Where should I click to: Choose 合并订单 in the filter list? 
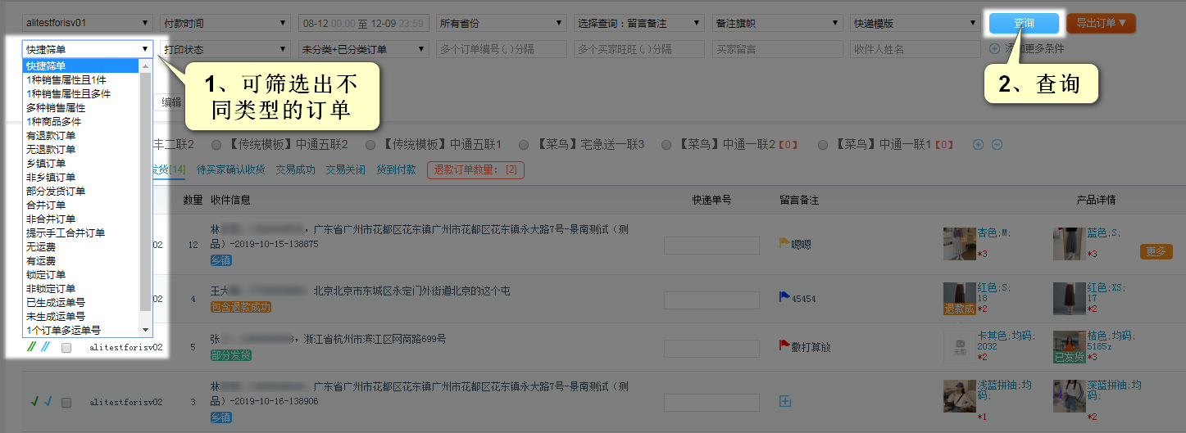click(x=81, y=205)
